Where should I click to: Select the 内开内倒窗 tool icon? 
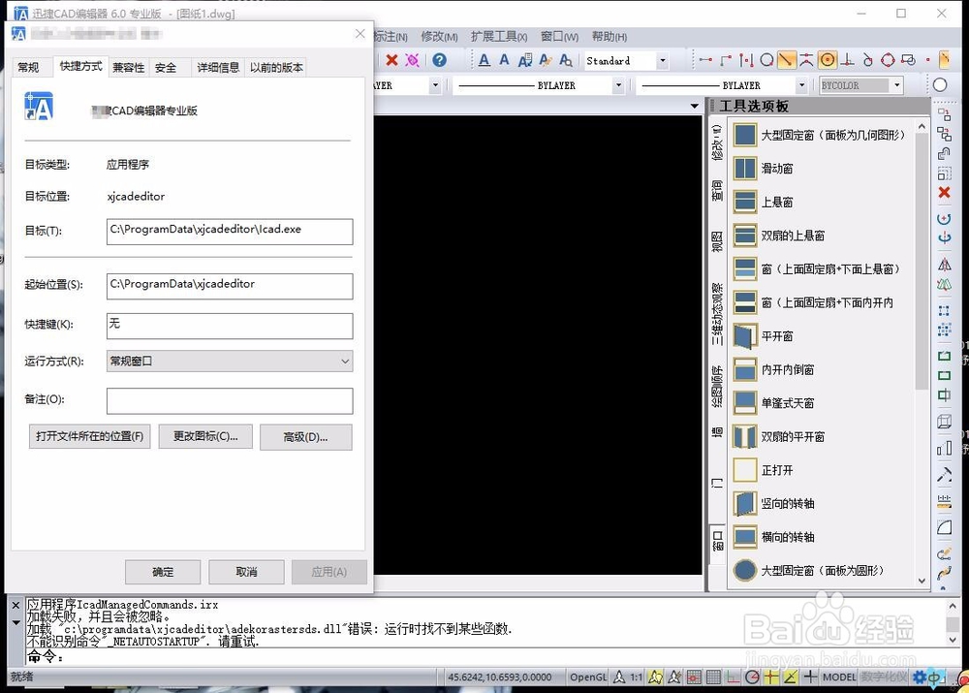click(x=744, y=369)
